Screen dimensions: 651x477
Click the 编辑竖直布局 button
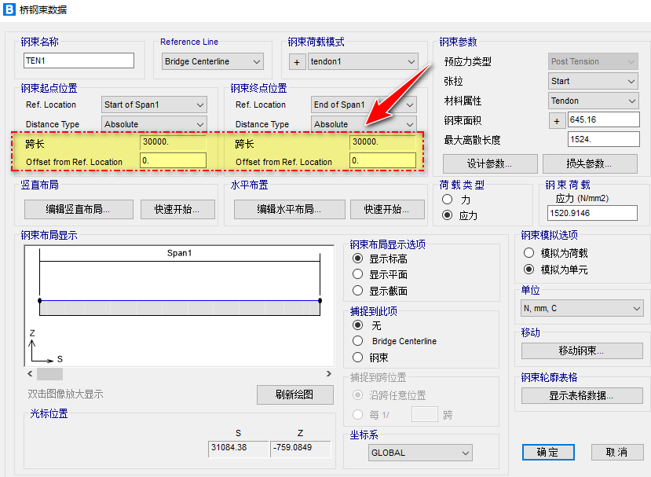78,209
